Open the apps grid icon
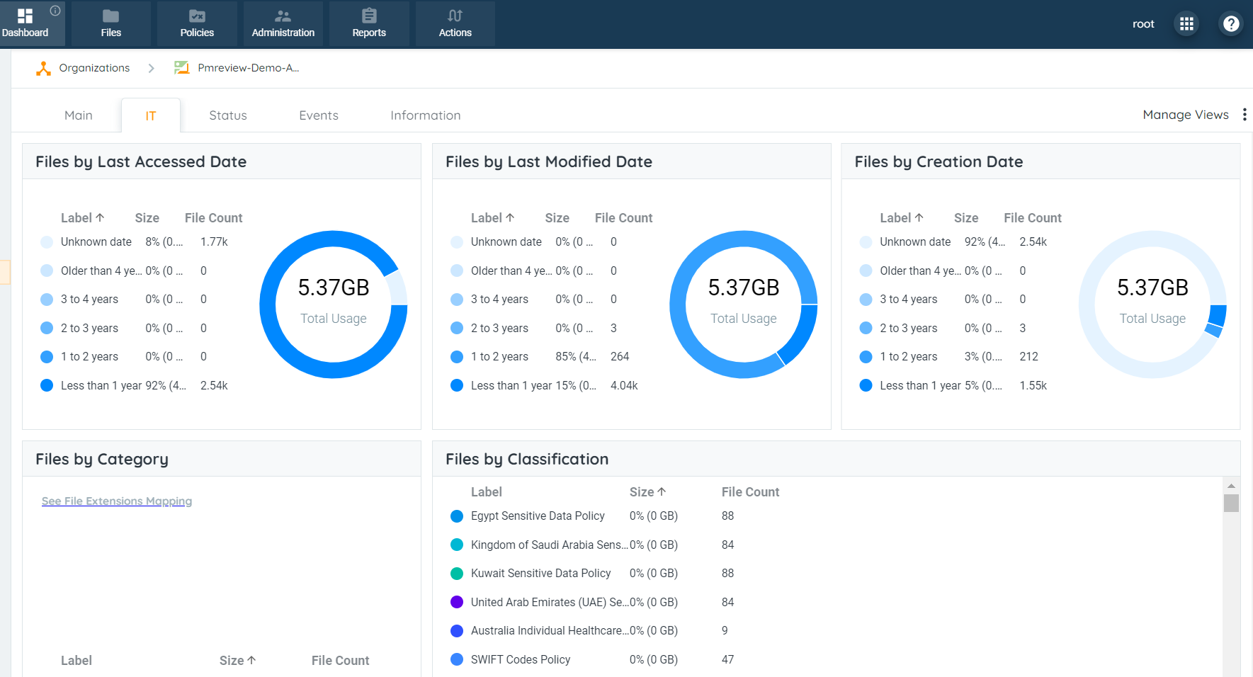This screenshot has height=677, width=1253. 1186,24
